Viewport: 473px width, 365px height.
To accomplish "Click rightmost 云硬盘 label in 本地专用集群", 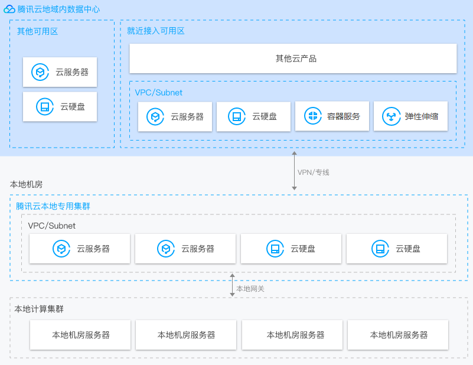I will (x=408, y=249).
